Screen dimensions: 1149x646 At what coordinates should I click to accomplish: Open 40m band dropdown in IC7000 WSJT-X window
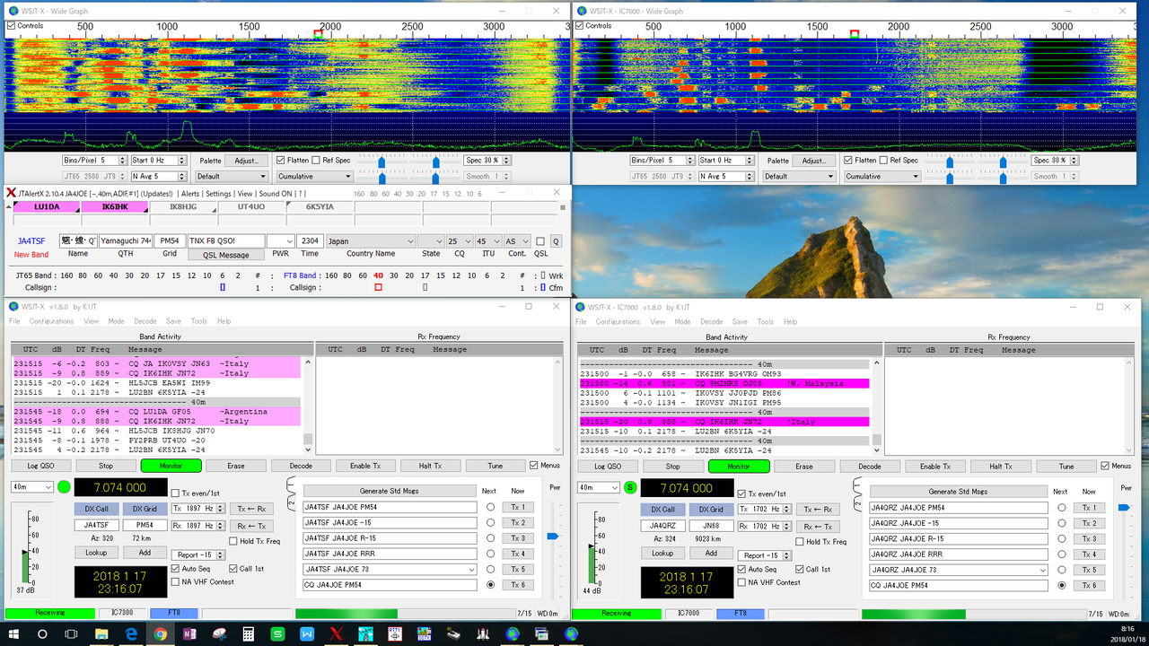[x=598, y=487]
